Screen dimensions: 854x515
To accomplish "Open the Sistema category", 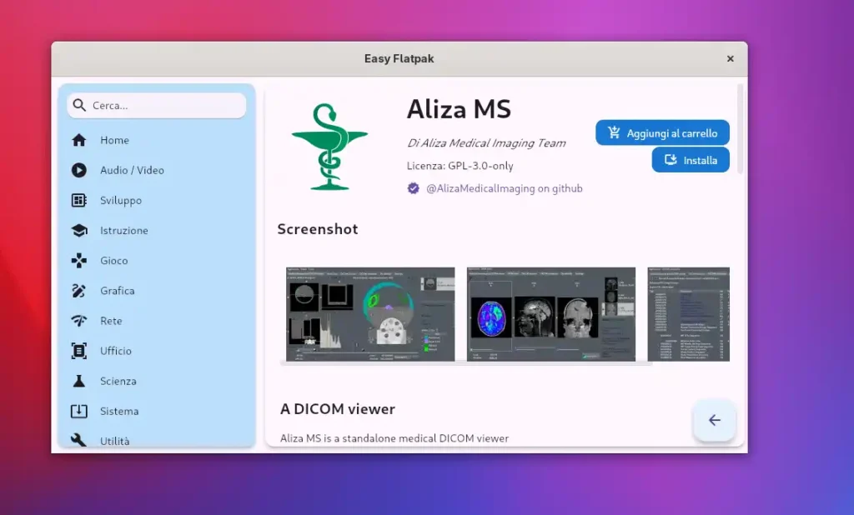I will (x=119, y=411).
